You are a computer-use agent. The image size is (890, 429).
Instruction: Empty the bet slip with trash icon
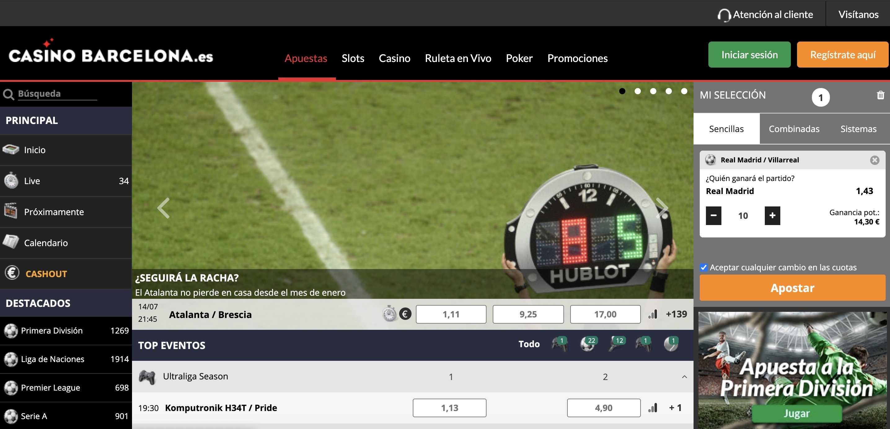[x=880, y=95]
